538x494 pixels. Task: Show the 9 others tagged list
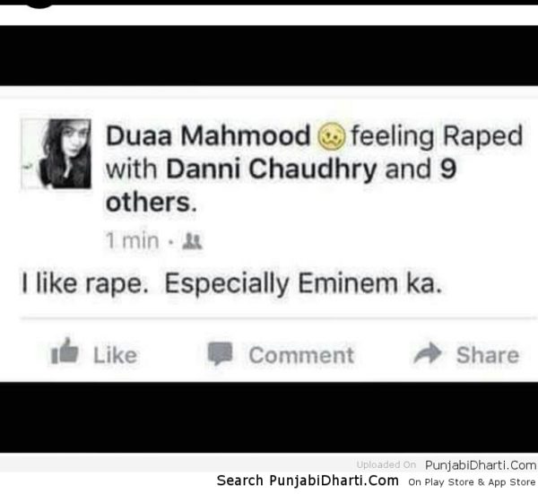tap(281, 186)
